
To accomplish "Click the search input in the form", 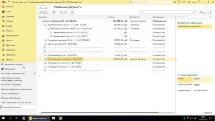I will (167, 12).
